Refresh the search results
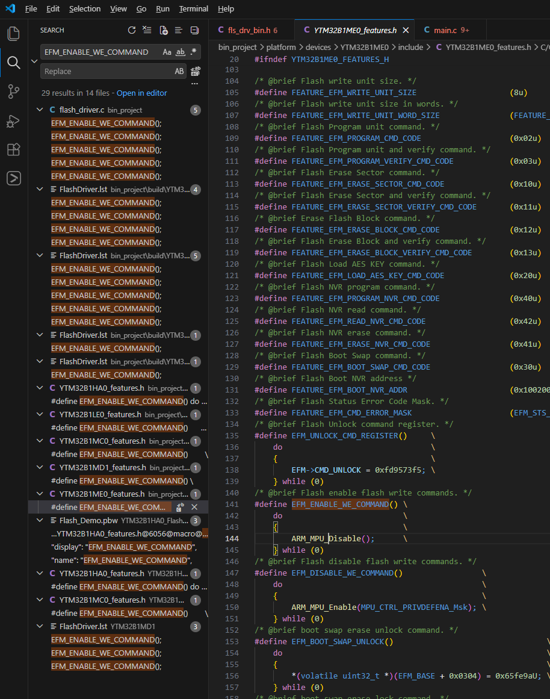The width and height of the screenshot is (550, 699). pos(132,30)
